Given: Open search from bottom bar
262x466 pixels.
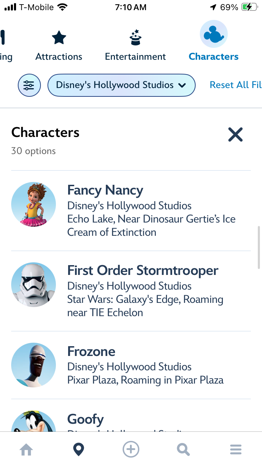Looking at the screenshot, I should pos(183,449).
